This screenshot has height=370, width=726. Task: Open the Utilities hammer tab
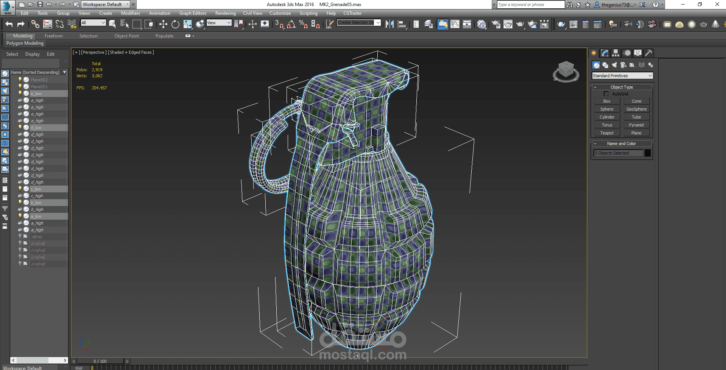[x=649, y=53]
